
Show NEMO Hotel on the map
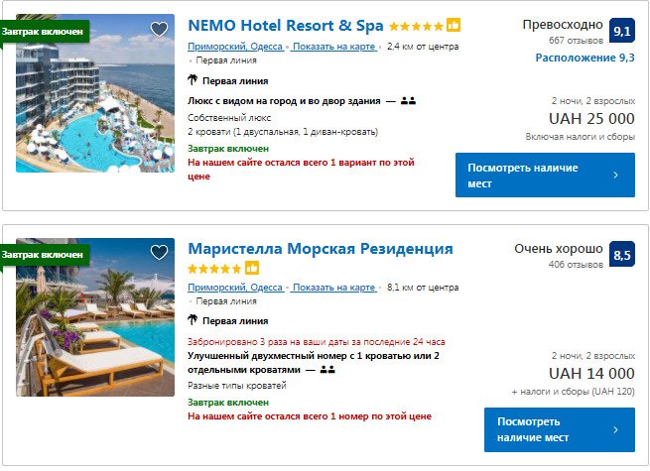[x=336, y=47]
